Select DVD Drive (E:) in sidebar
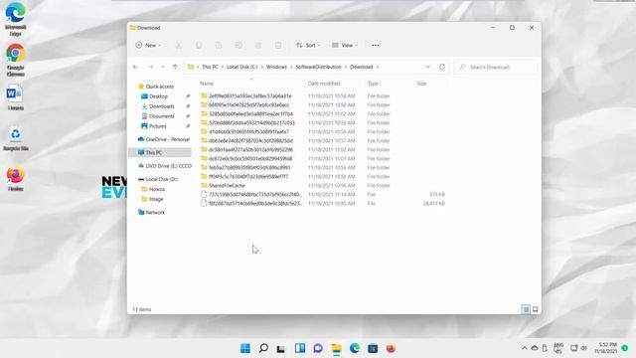Screen dimensions: 636x358 (168, 166)
